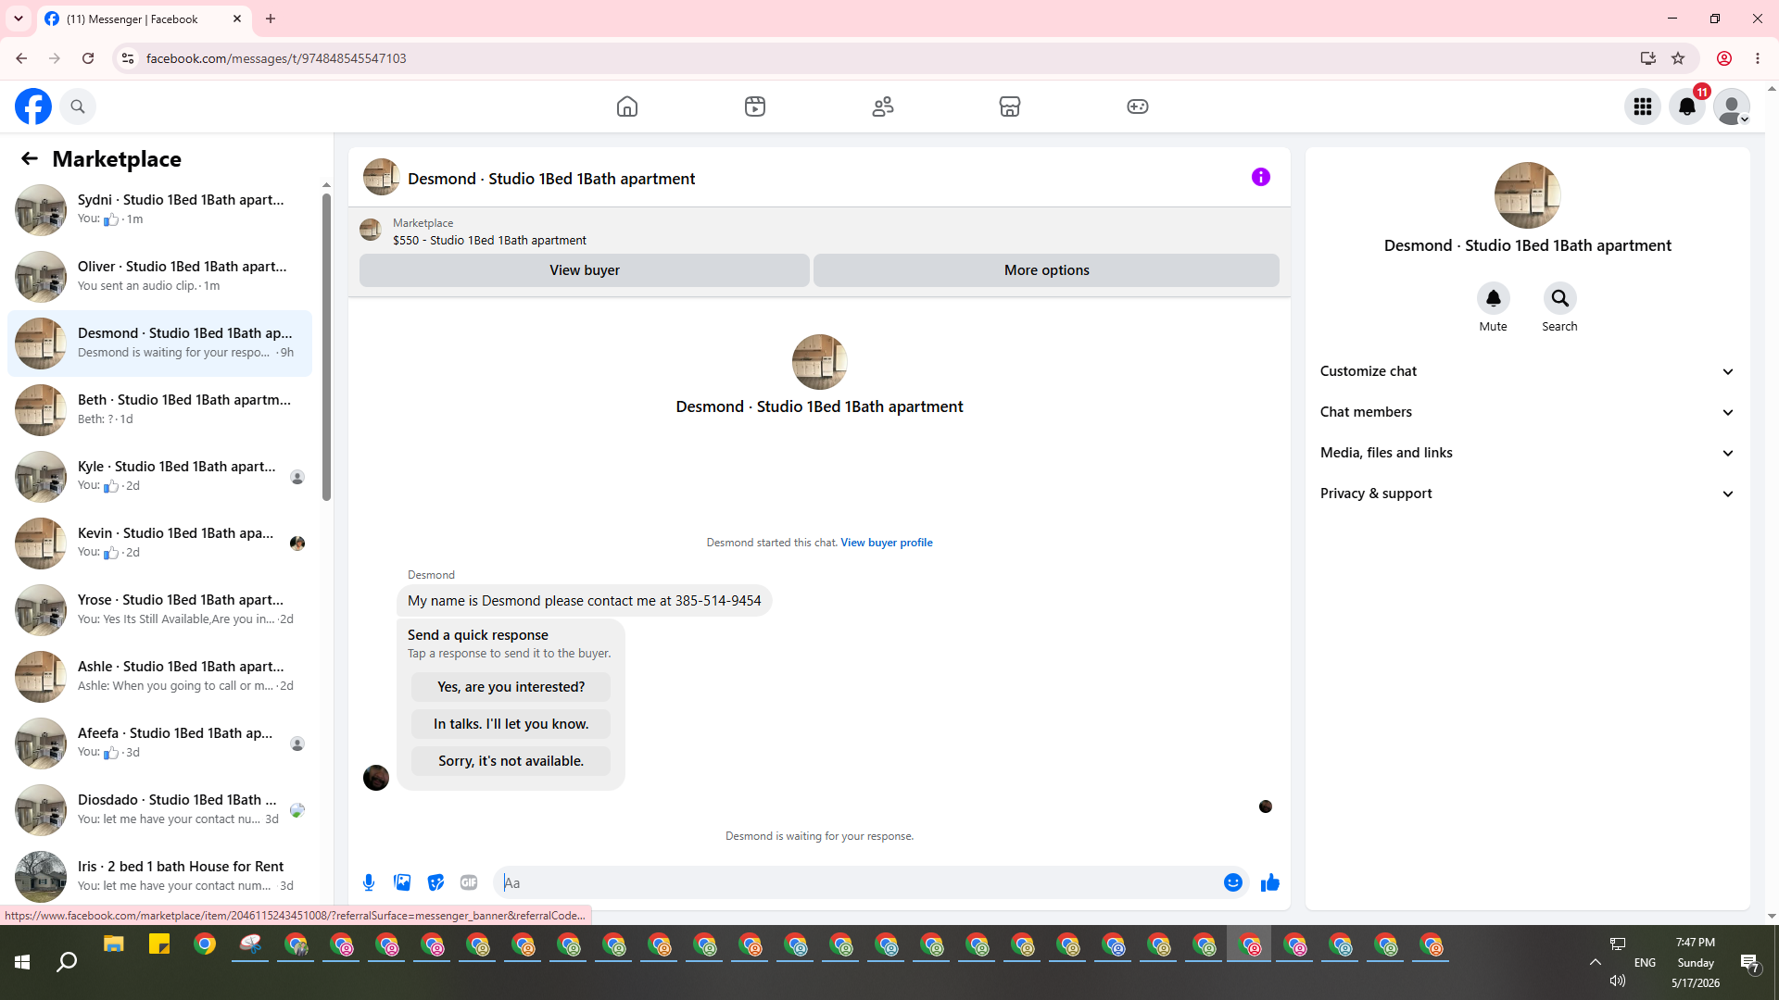Expand Customize chat section
Viewport: 1779px width, 1000px height.
coord(1528,371)
